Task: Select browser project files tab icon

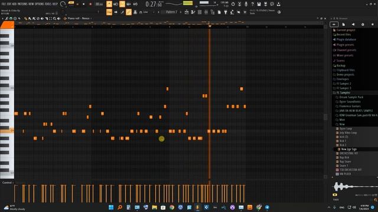Action: [x=344, y=24]
